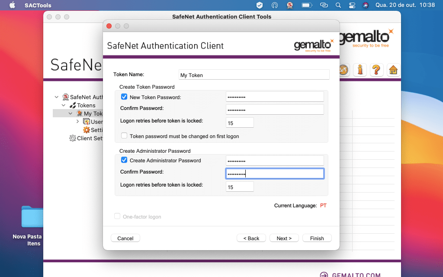Click the SafeNet root icon in tree
The height and width of the screenshot is (277, 443).
[x=66, y=97]
